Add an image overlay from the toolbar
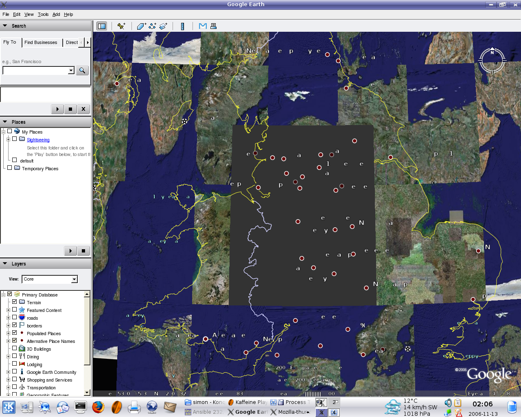 (x=163, y=26)
